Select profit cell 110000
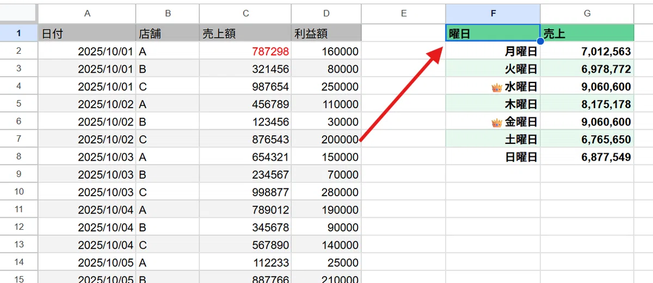Screen dimensions: 653x283 pos(326,104)
